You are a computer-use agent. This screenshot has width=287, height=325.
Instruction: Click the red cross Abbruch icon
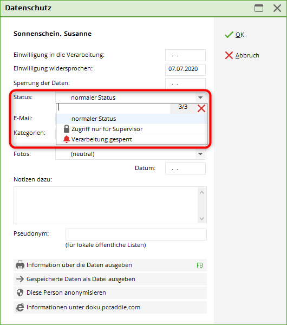click(229, 55)
